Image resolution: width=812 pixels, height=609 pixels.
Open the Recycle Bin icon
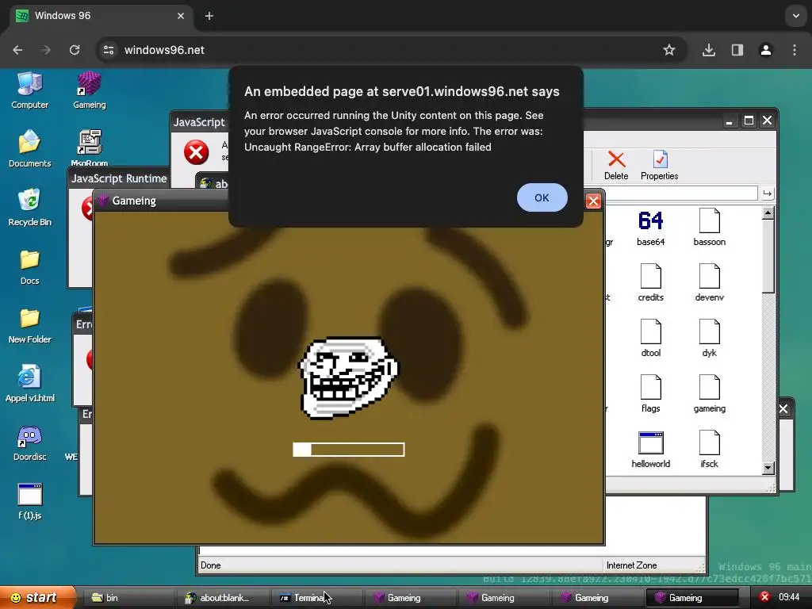coord(29,208)
